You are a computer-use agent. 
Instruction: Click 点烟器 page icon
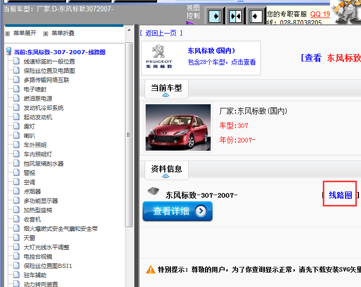click(x=17, y=192)
